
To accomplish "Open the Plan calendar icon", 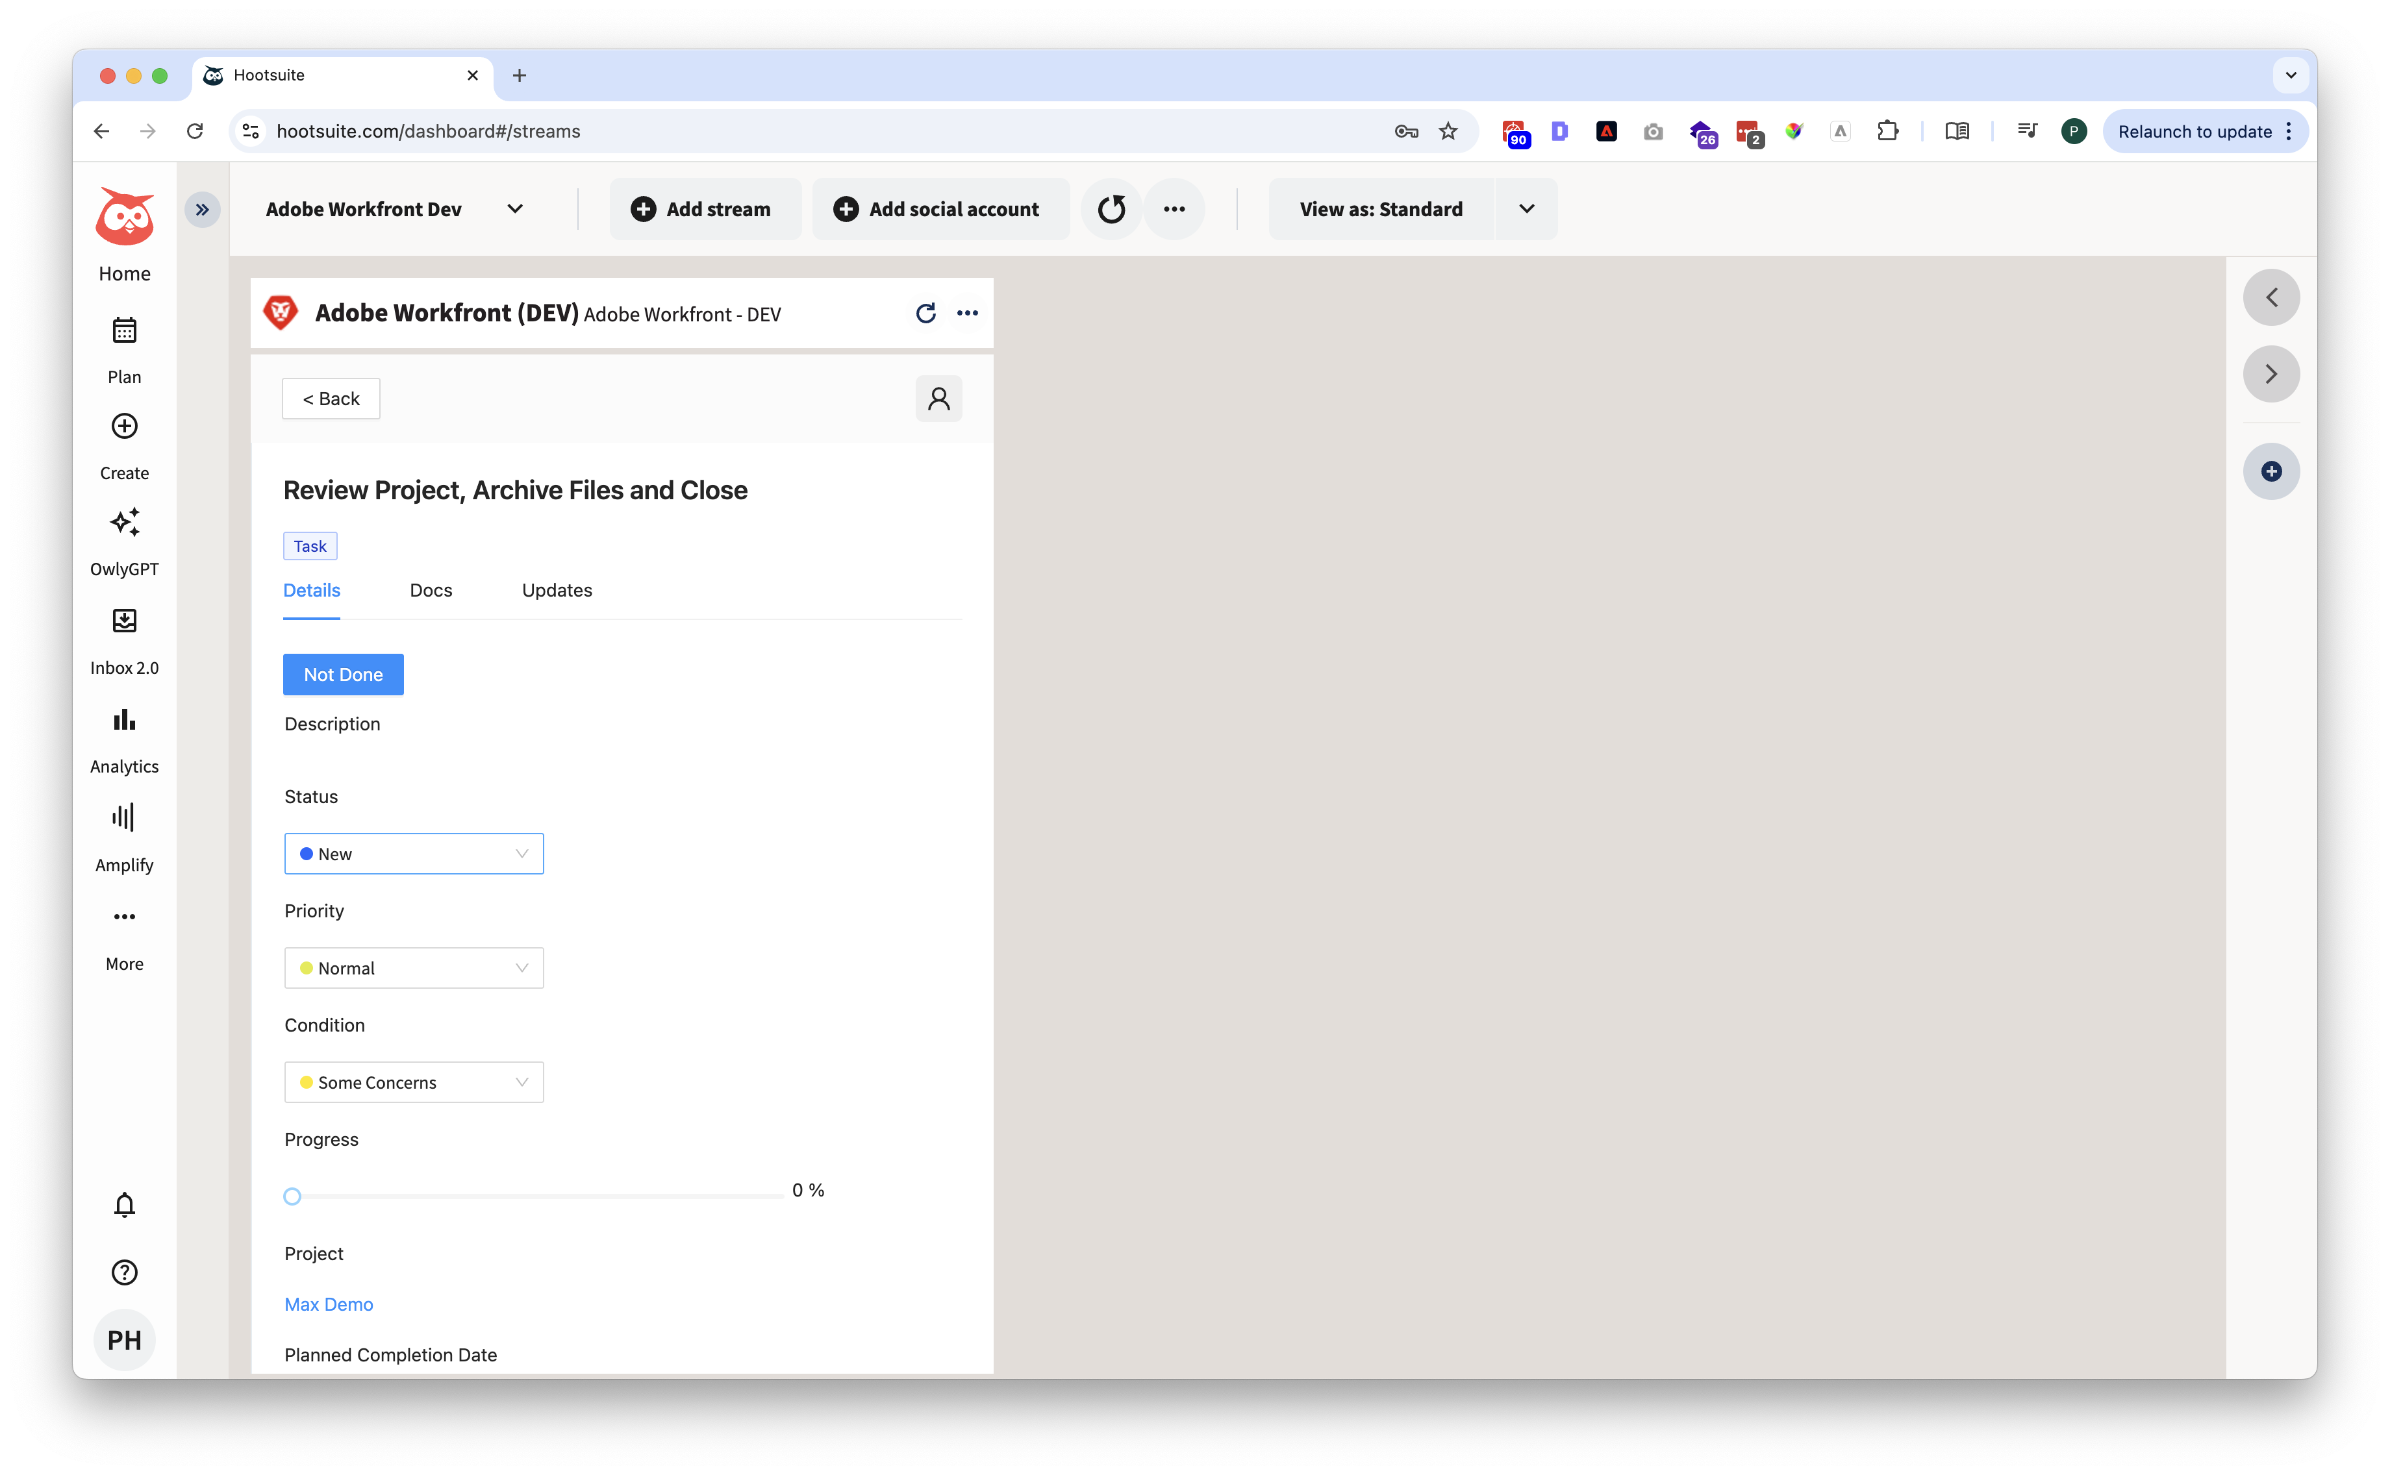I will (x=124, y=330).
